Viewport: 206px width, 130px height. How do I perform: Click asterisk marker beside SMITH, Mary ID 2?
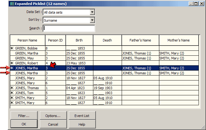click(x=12, y=98)
